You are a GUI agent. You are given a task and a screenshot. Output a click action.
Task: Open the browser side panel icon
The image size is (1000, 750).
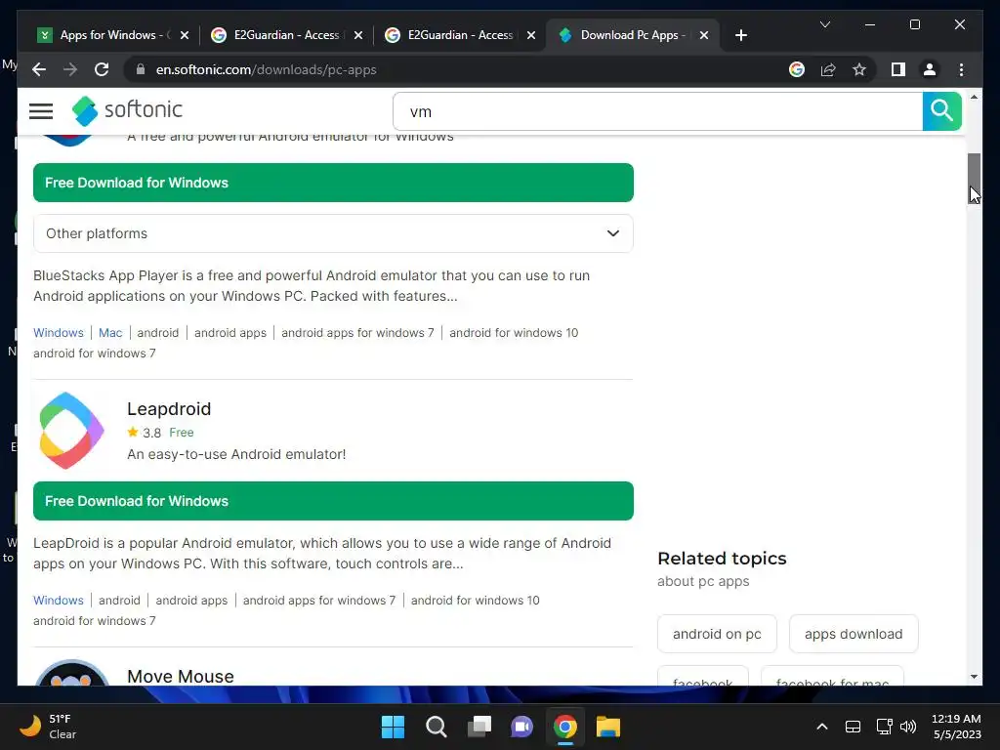coord(898,69)
